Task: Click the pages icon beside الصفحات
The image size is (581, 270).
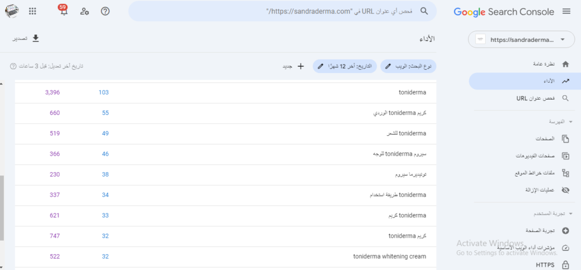Action: tap(566, 139)
